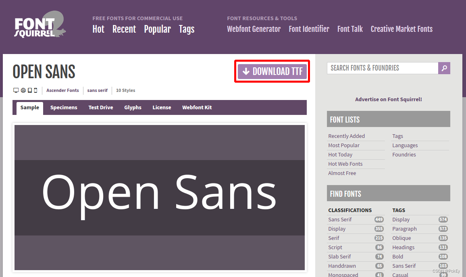The width and height of the screenshot is (466, 277).
Task: Open the Font Identifier tool
Action: (x=309, y=29)
